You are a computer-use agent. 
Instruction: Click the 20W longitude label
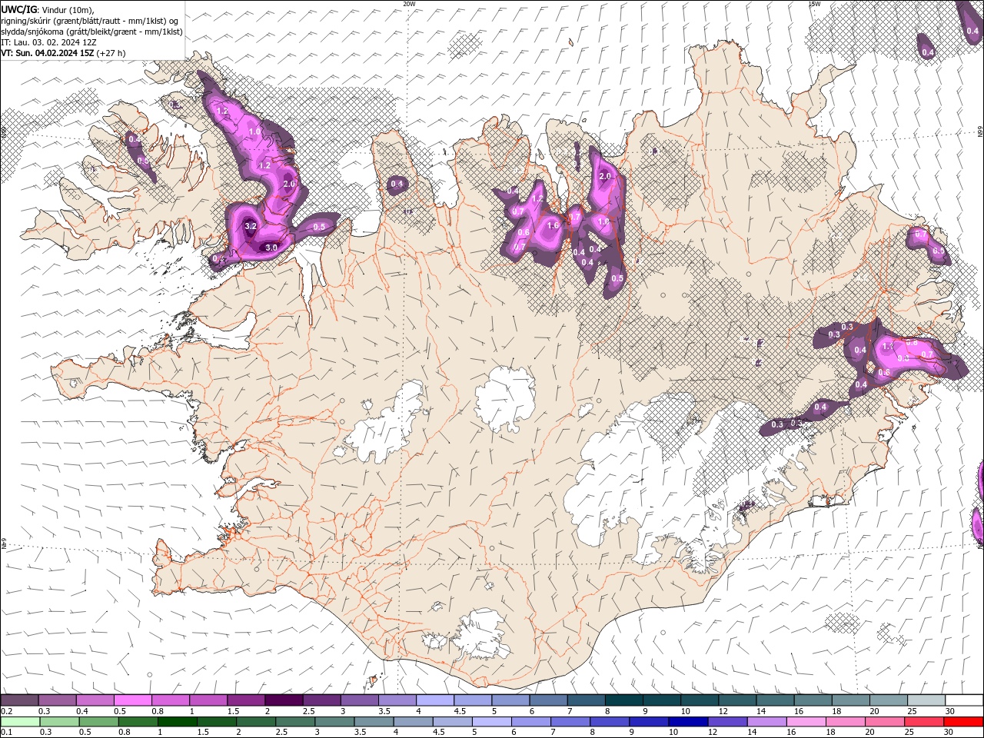tap(409, 4)
